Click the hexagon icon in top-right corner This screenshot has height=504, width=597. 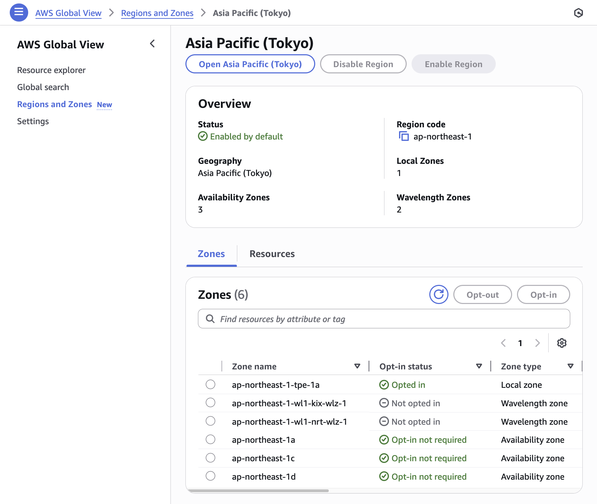tap(578, 13)
